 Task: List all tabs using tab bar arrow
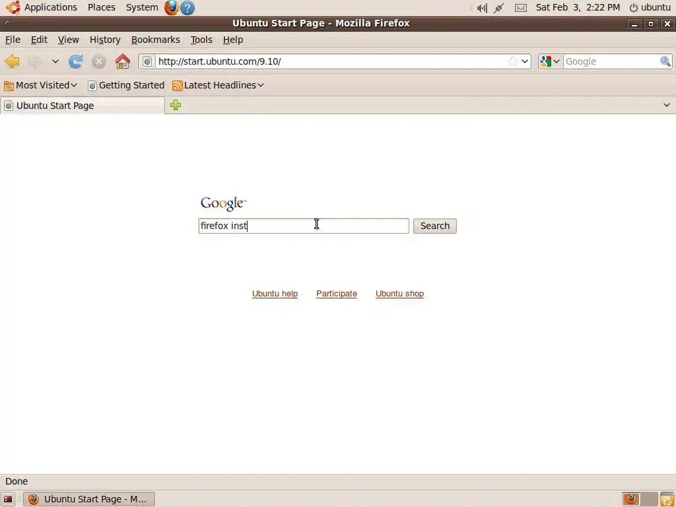pos(667,105)
